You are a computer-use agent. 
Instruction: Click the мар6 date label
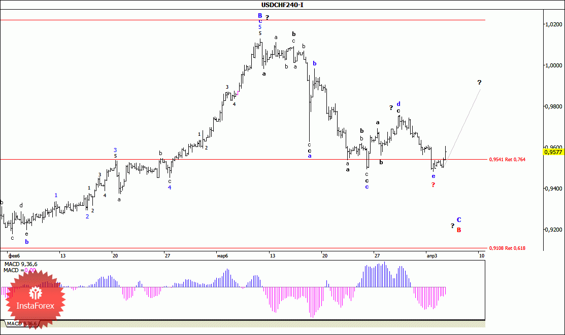pos(223,256)
